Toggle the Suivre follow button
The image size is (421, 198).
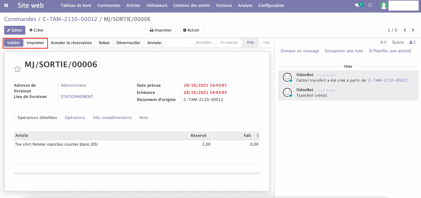pos(398,42)
